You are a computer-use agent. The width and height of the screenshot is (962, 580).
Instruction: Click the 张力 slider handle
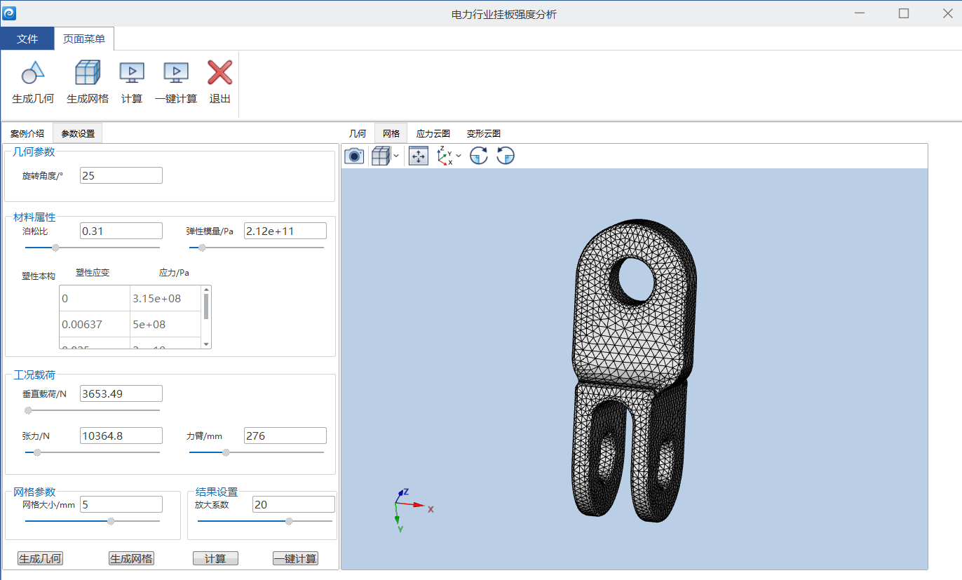tap(37, 452)
